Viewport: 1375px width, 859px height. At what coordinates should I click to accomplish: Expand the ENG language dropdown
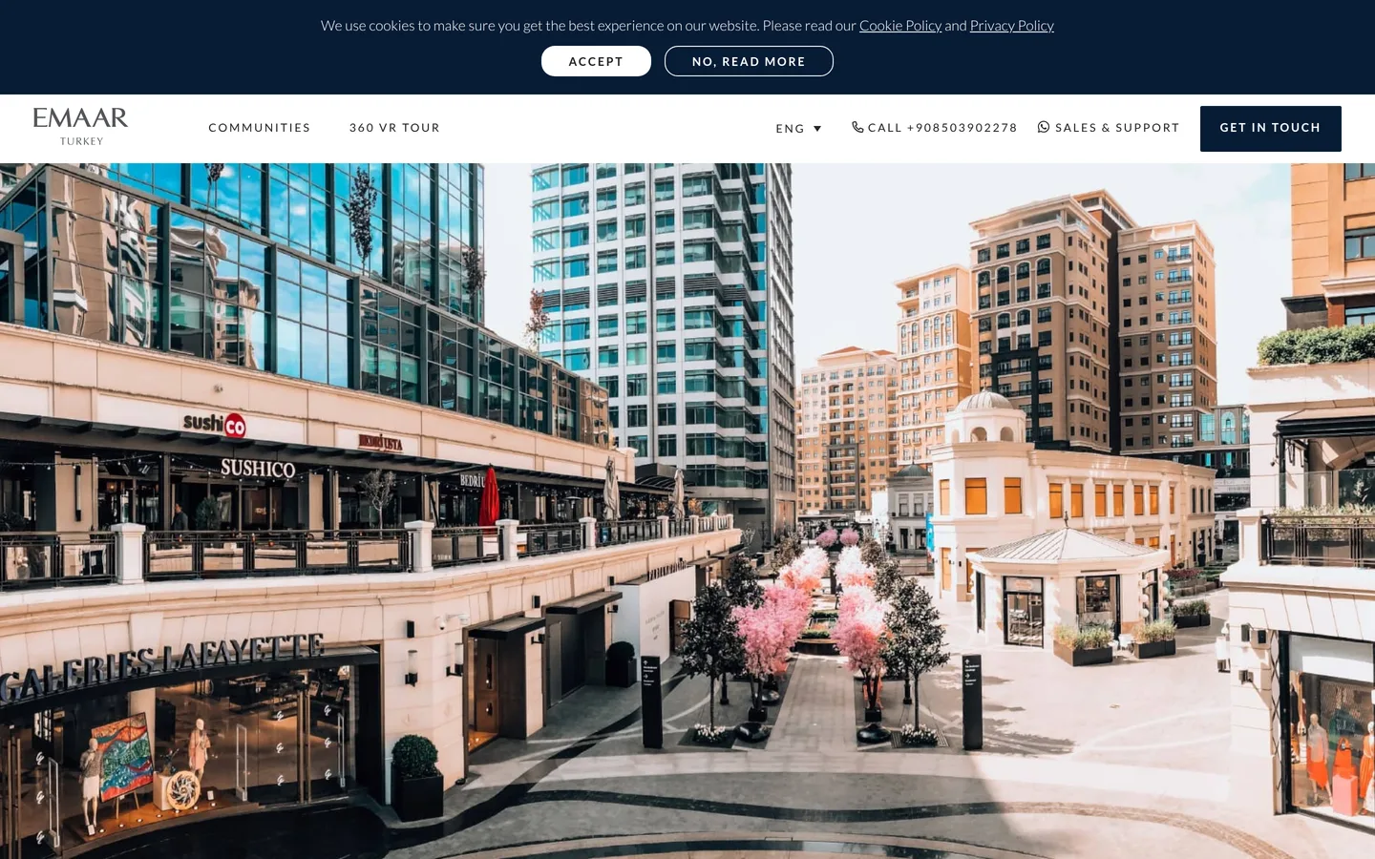[x=799, y=129]
